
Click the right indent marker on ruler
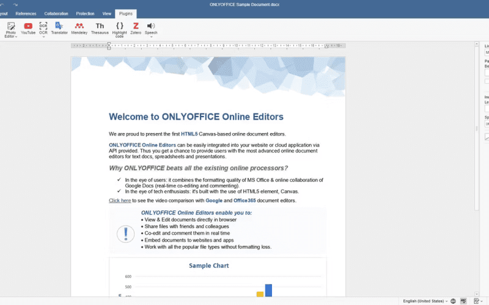[x=326, y=46]
